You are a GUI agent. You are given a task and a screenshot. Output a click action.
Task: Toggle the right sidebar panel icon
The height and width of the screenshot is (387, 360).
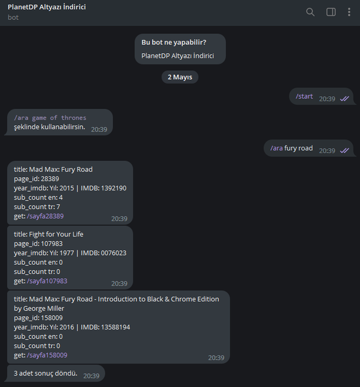[x=330, y=12]
